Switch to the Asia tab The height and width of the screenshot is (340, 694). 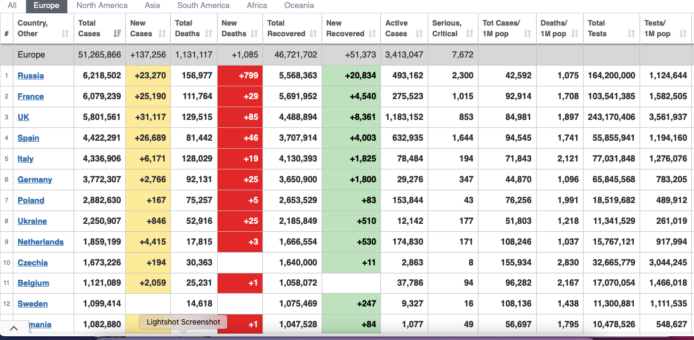point(153,5)
